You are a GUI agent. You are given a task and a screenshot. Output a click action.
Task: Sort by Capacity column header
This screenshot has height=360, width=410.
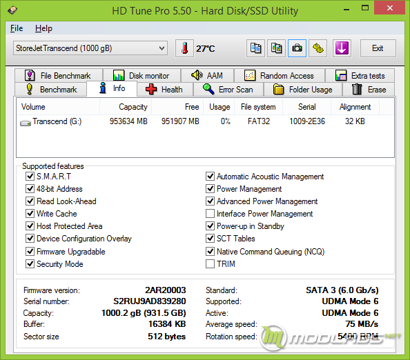tap(126, 107)
